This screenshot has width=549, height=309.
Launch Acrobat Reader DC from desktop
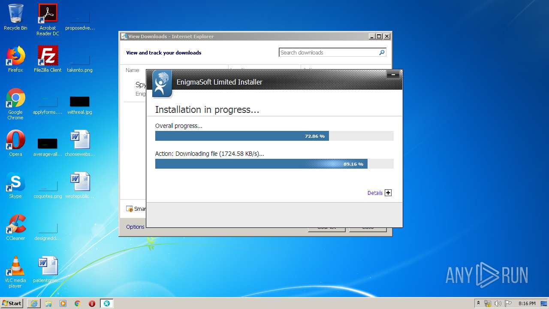click(x=48, y=19)
